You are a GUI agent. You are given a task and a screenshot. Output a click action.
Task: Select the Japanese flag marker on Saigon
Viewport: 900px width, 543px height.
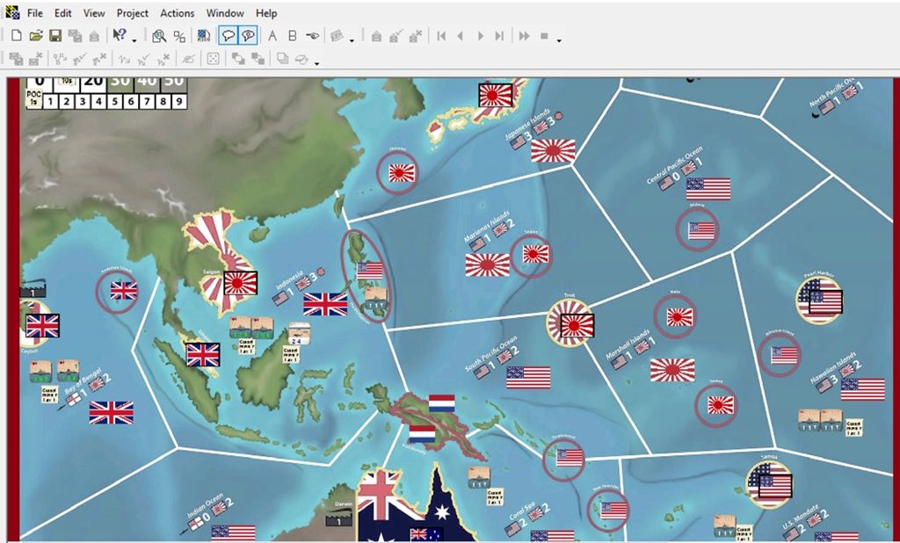pyautogui.click(x=241, y=283)
